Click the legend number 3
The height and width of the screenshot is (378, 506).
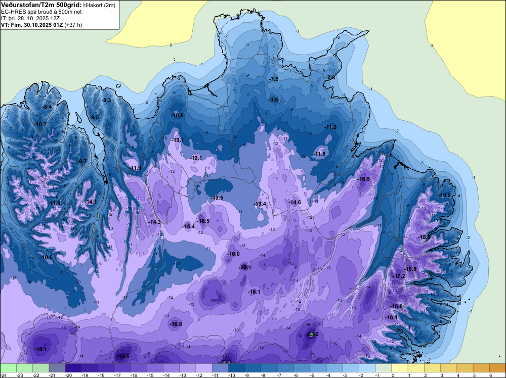[x=441, y=375]
